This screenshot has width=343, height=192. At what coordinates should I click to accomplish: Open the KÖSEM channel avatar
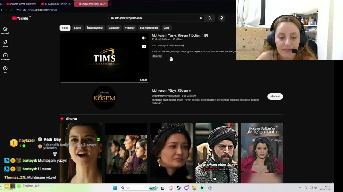pos(104,98)
